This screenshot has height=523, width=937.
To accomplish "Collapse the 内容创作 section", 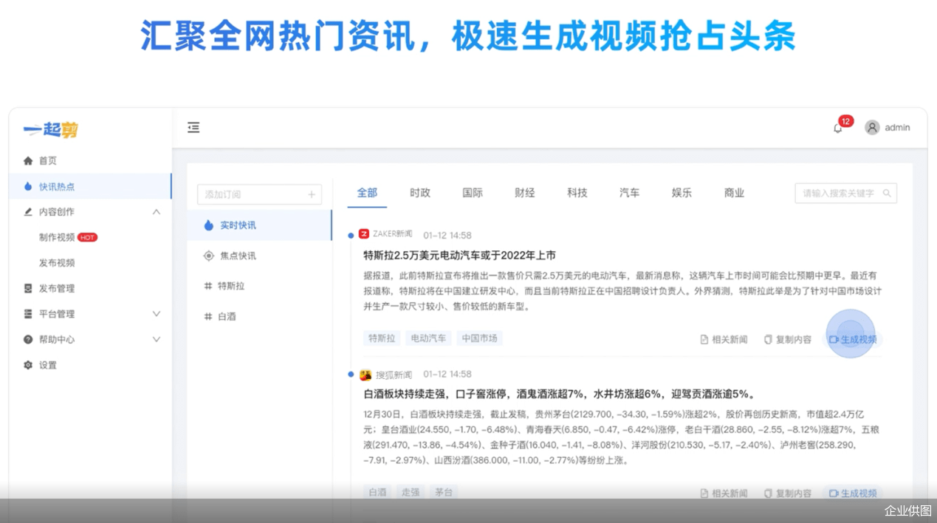I will pos(156,212).
